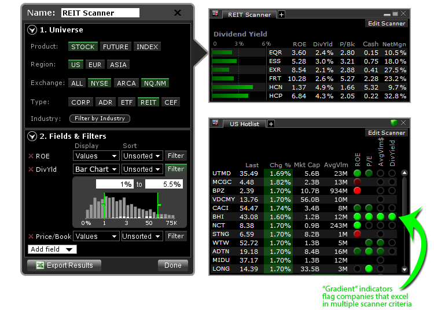Close the scanner editor with the X

178,13
